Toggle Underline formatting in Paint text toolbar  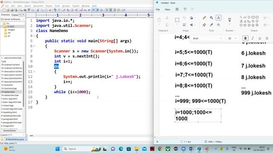coord(260,38)
